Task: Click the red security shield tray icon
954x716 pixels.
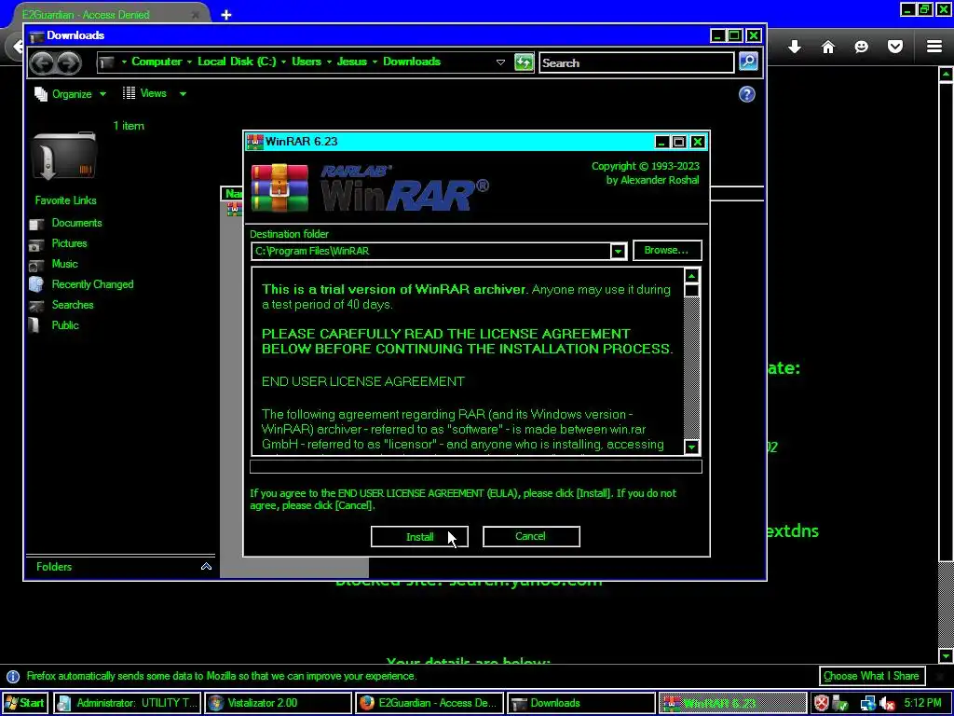Action: coord(822,703)
